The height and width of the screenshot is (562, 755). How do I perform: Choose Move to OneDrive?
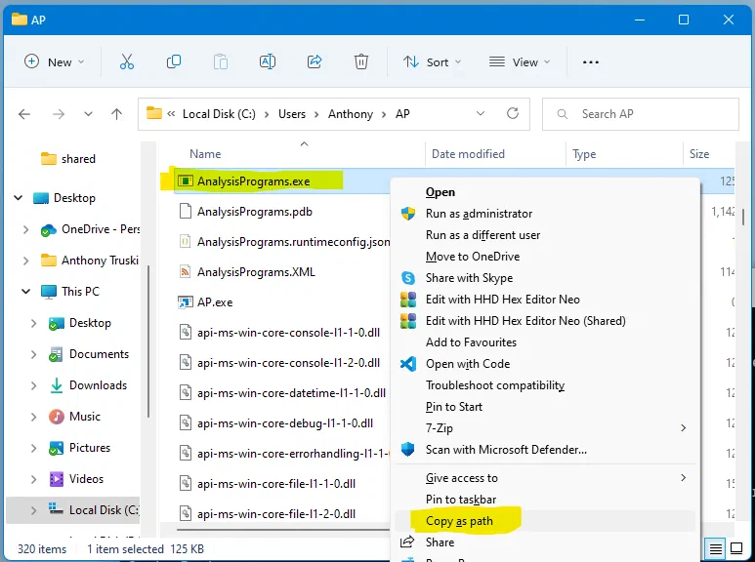click(473, 257)
